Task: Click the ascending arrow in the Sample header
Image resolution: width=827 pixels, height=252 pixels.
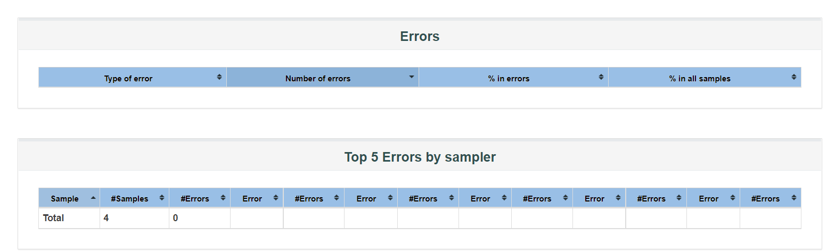Action: 93,198
